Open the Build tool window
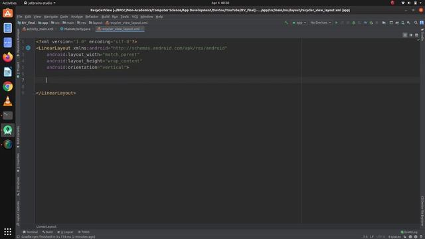Image resolution: width=425 pixels, height=239 pixels. pos(48,232)
